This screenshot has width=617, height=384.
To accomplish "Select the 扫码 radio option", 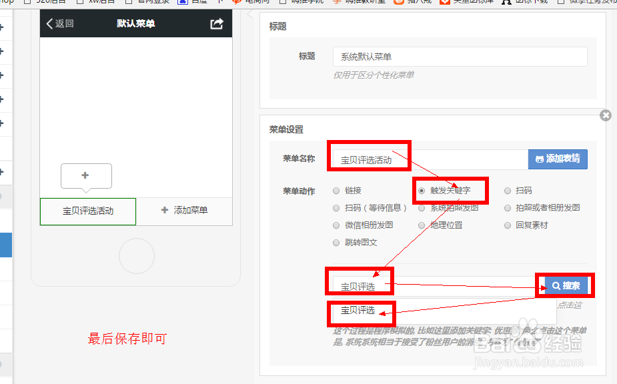I will [508, 190].
